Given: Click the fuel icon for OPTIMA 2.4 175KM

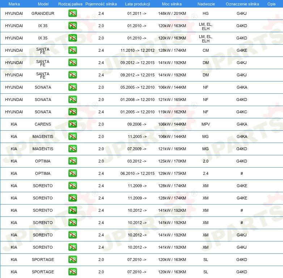Looking at the screenshot, I should click(72, 173).
